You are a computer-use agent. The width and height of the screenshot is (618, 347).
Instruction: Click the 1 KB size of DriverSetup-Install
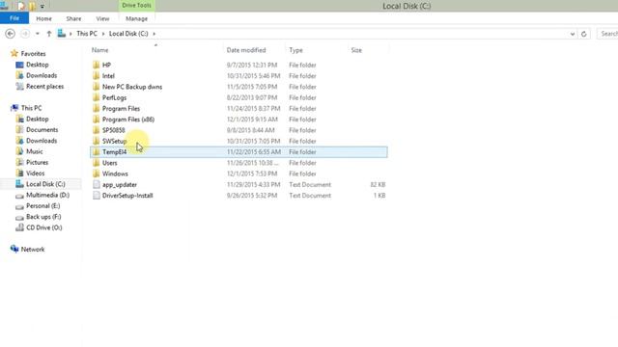(379, 196)
